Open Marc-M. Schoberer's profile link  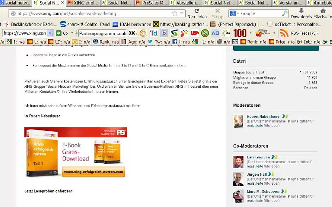tap(263, 191)
